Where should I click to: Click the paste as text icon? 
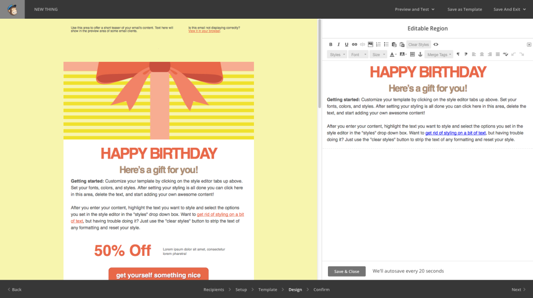[x=395, y=45]
